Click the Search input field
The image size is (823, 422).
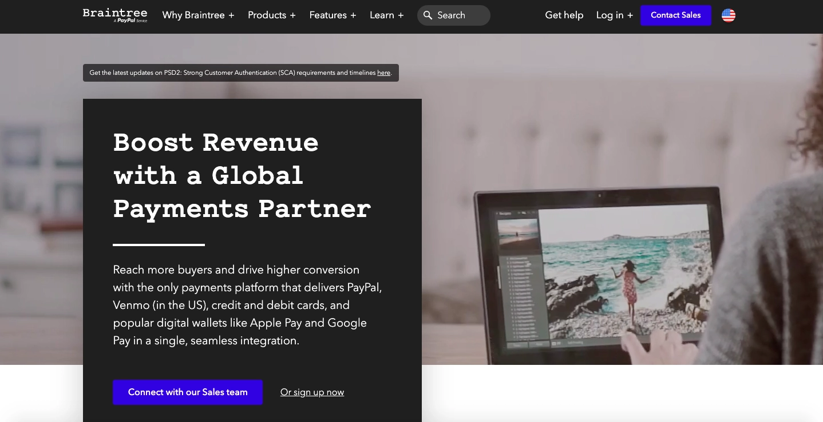pyautogui.click(x=454, y=15)
